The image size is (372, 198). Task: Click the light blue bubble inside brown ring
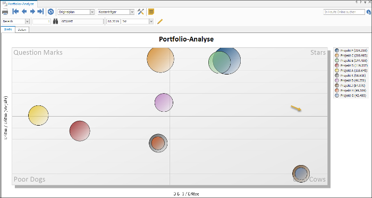coord(301,174)
